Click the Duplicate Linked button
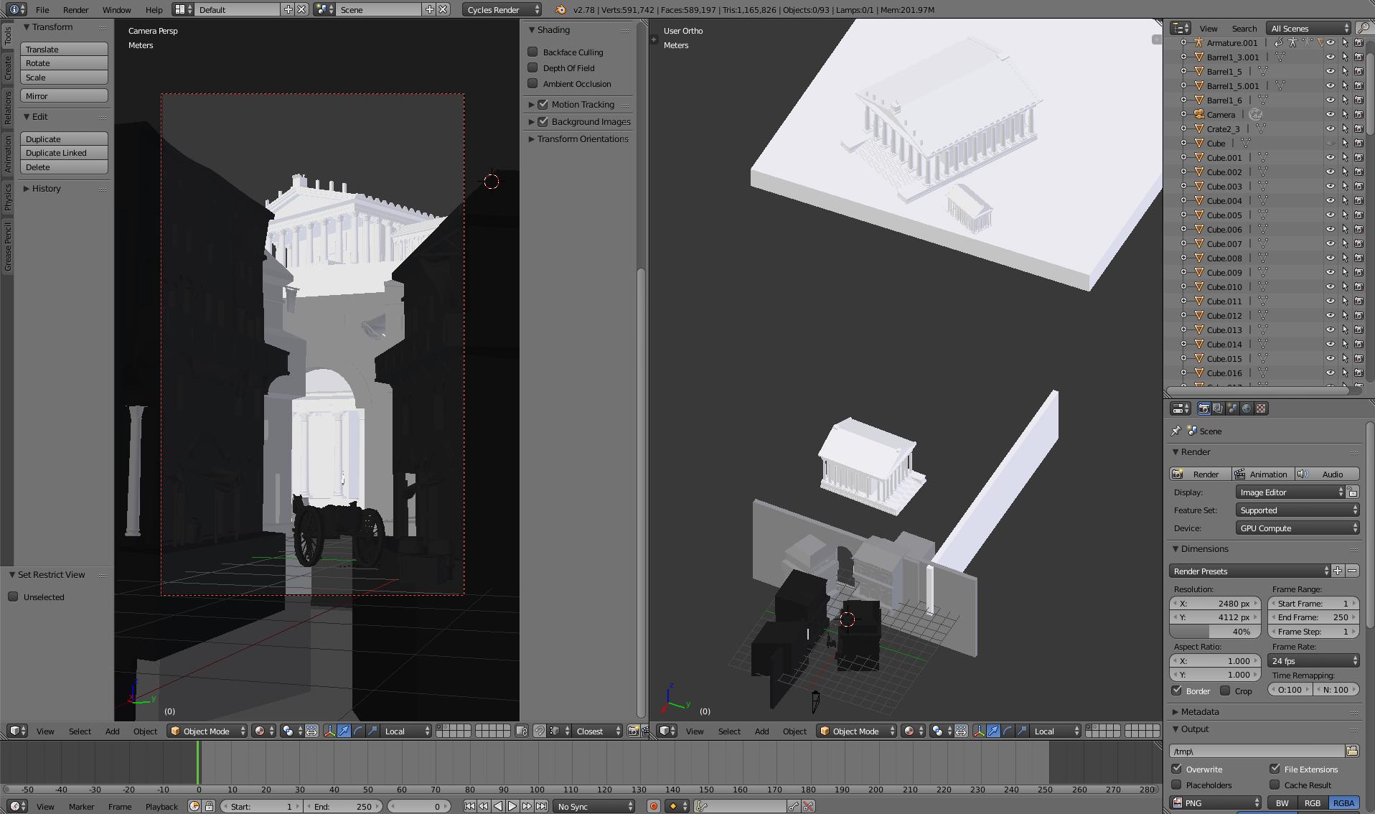This screenshot has width=1375, height=814. pyautogui.click(x=64, y=153)
